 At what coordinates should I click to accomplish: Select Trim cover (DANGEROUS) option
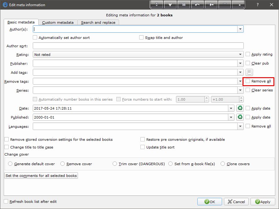(x=115, y=164)
